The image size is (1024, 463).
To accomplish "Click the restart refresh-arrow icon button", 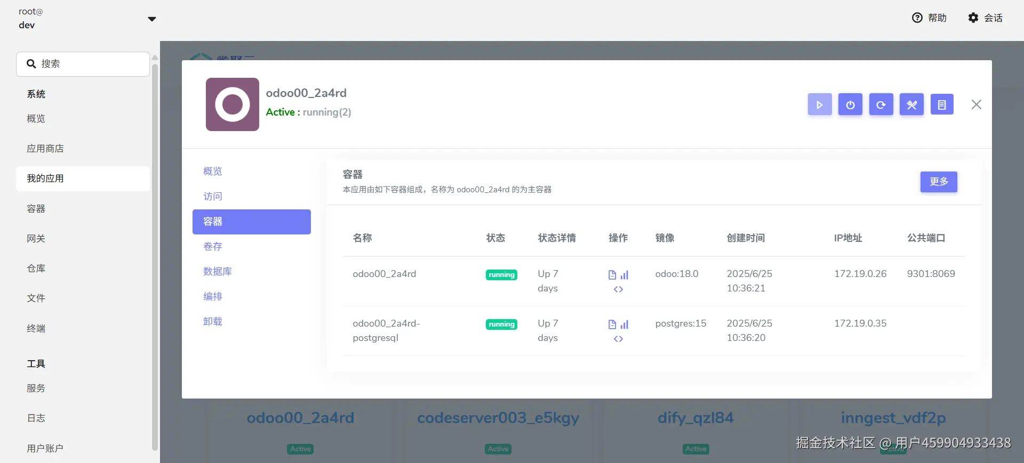I will point(881,105).
